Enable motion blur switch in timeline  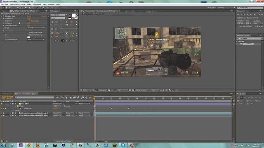coord(78,97)
